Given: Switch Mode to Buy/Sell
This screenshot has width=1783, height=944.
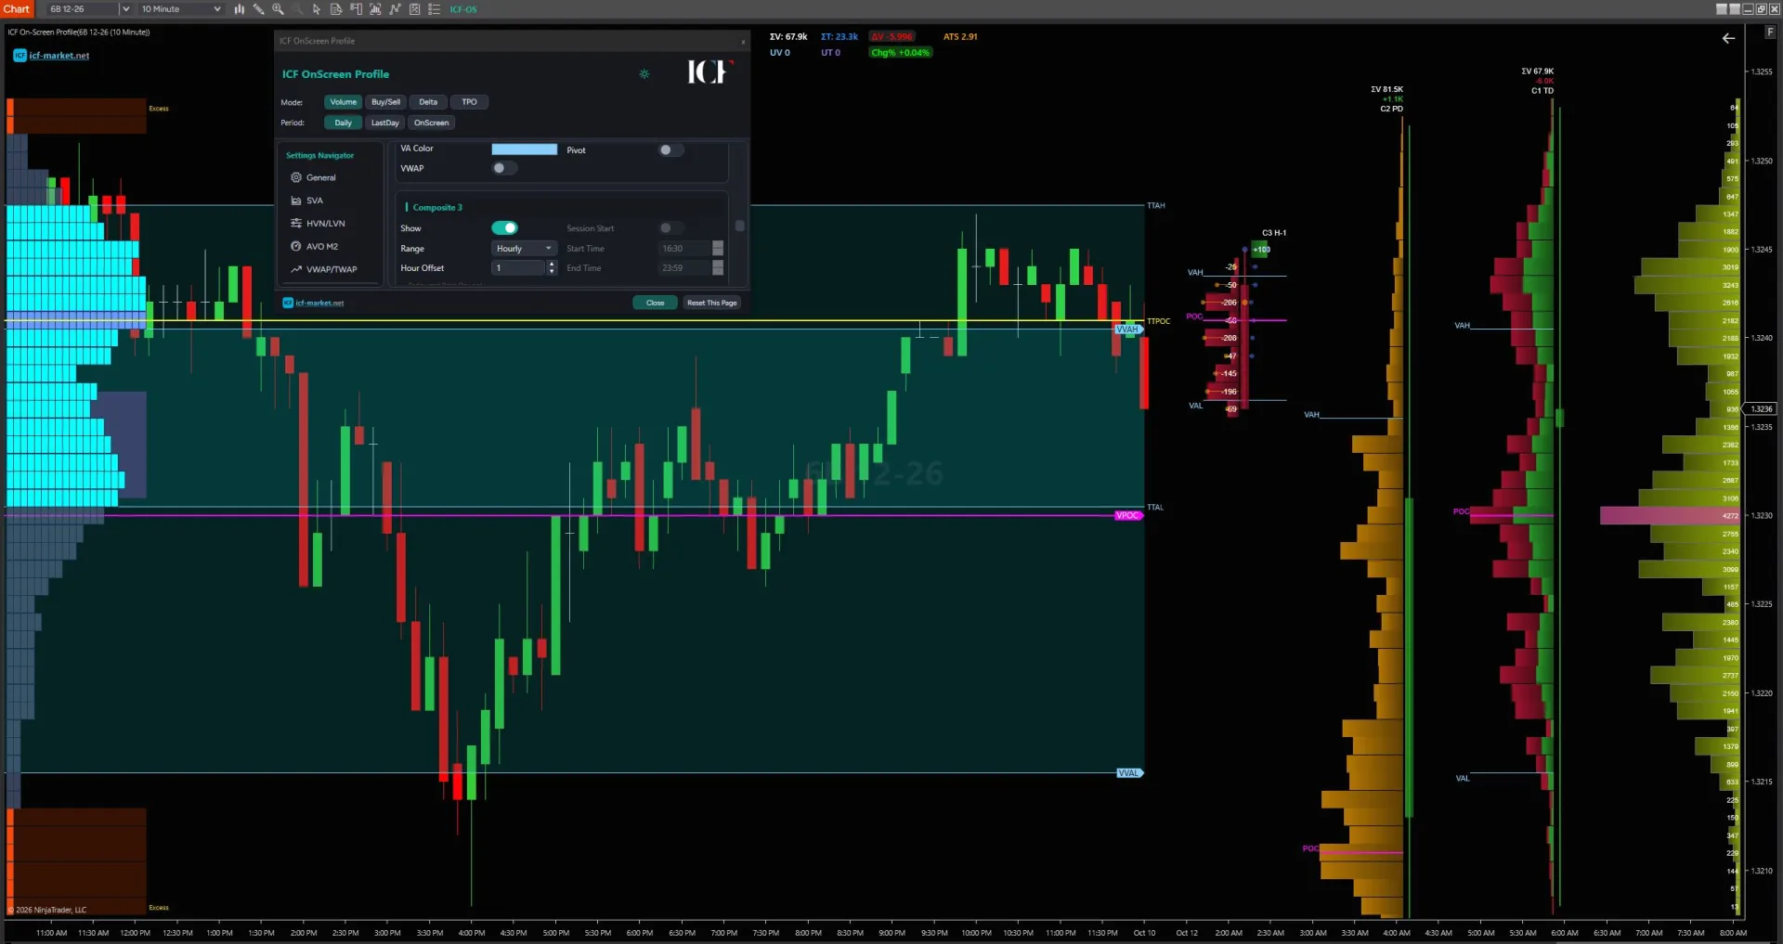Looking at the screenshot, I should [x=385, y=102].
